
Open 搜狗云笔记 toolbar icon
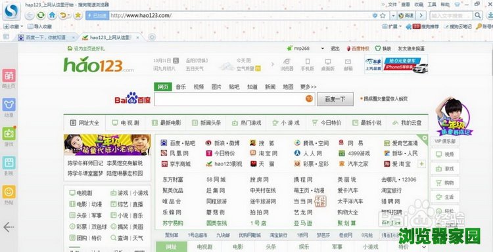(458, 27)
